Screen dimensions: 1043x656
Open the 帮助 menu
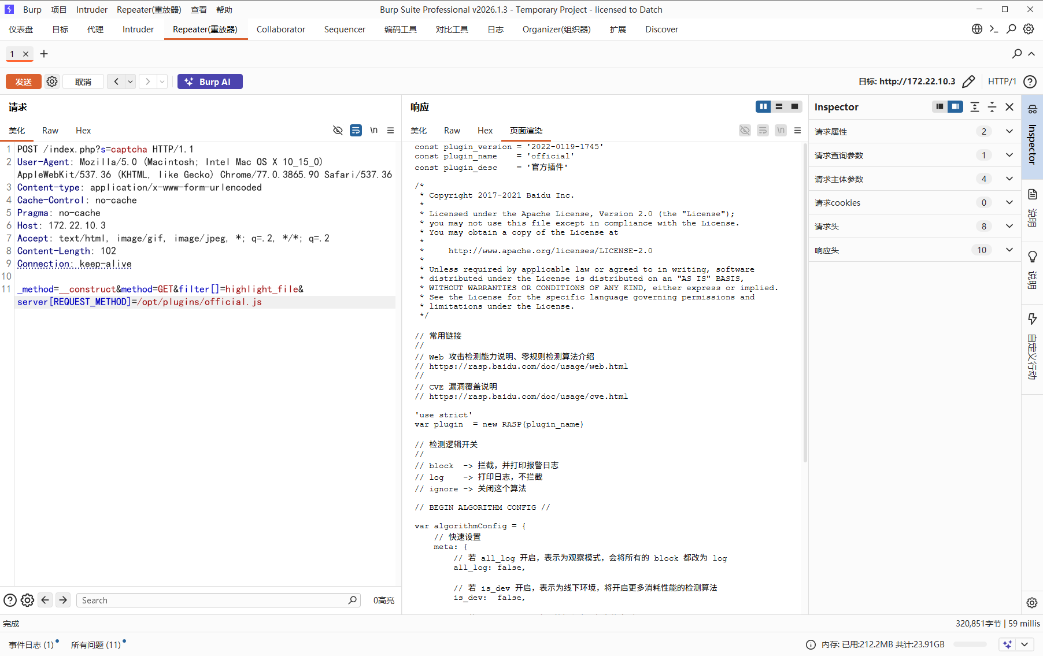224,10
